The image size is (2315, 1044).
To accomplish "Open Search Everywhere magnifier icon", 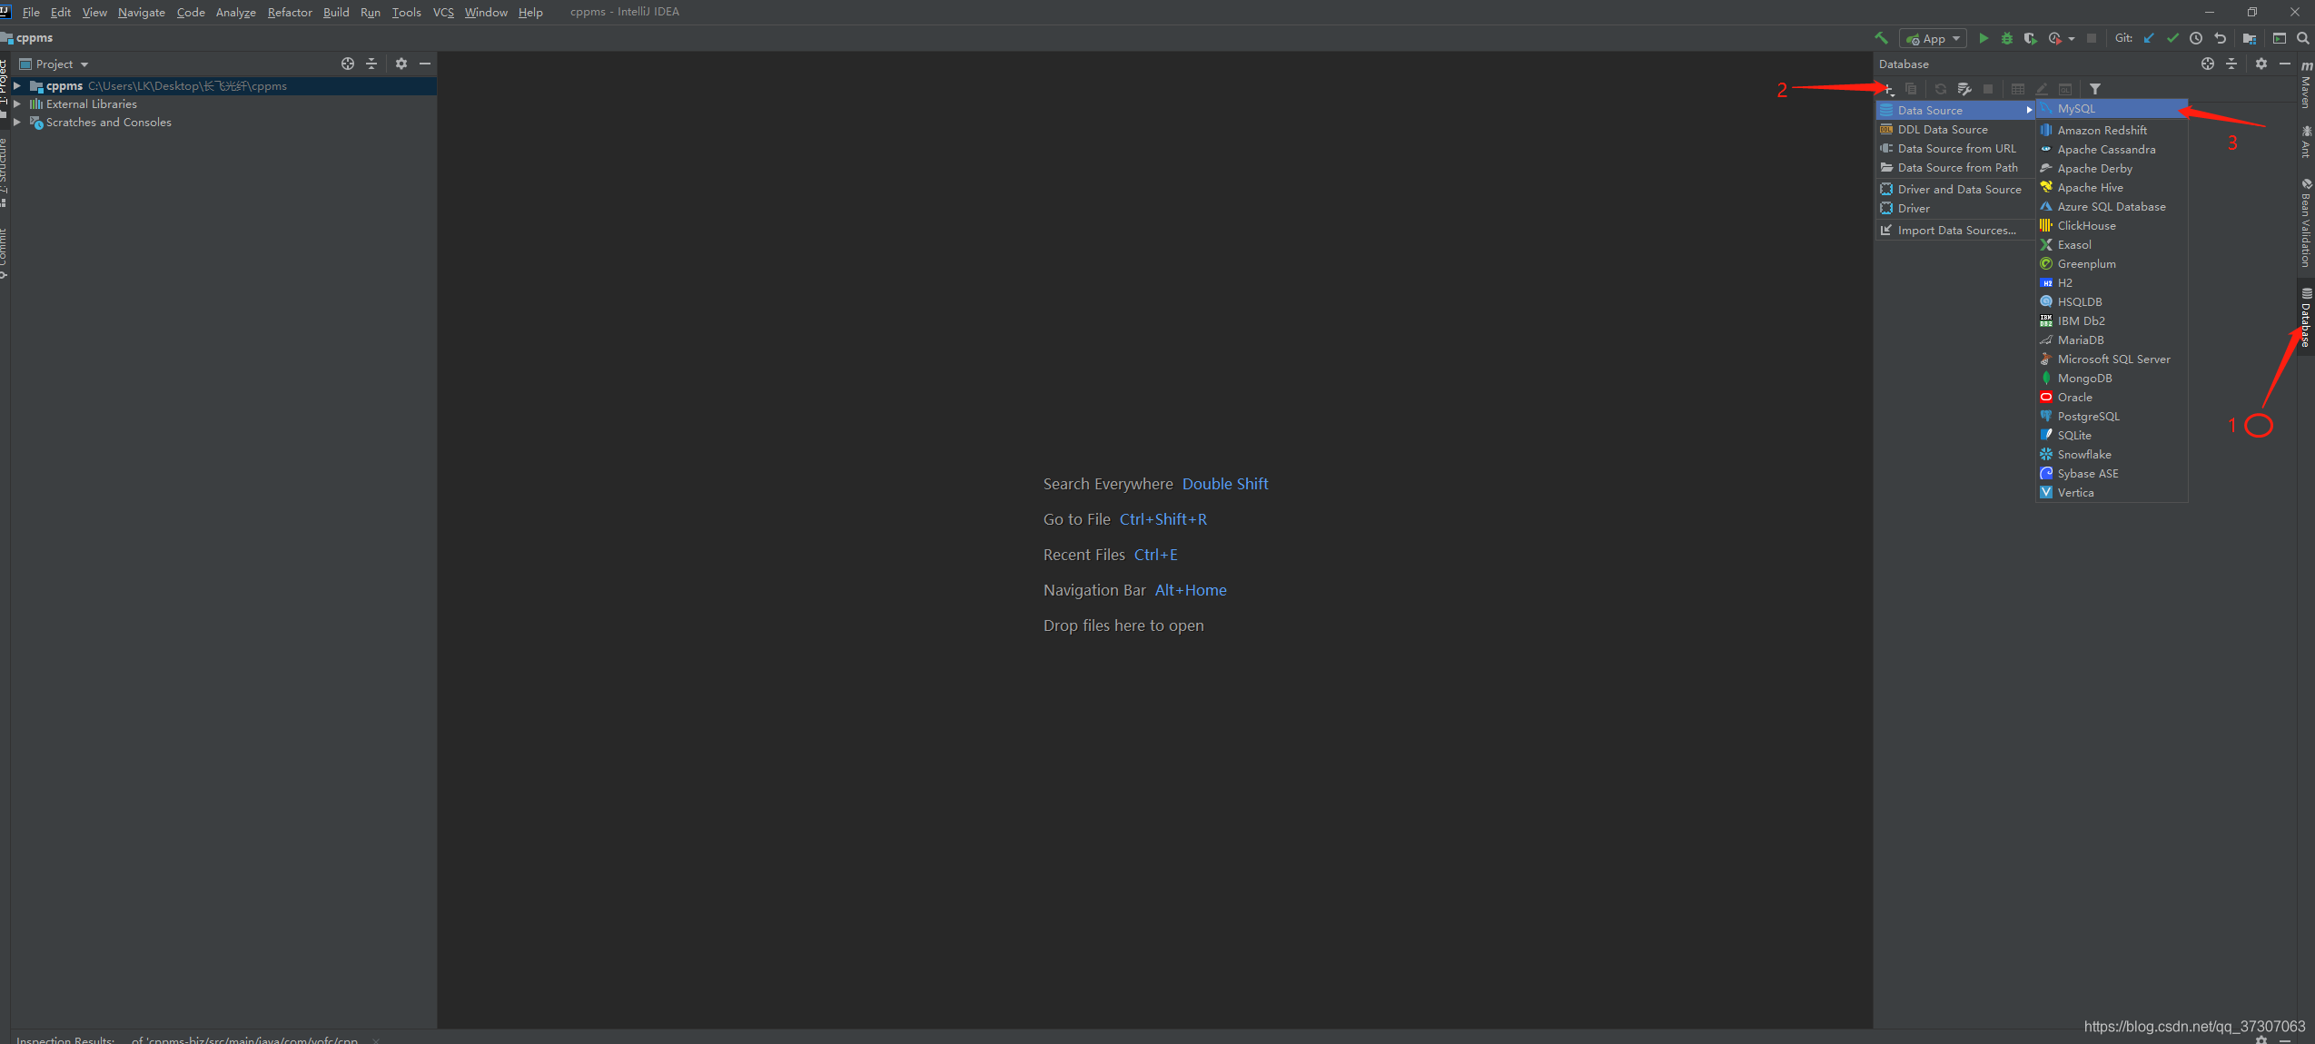I will [x=2303, y=38].
